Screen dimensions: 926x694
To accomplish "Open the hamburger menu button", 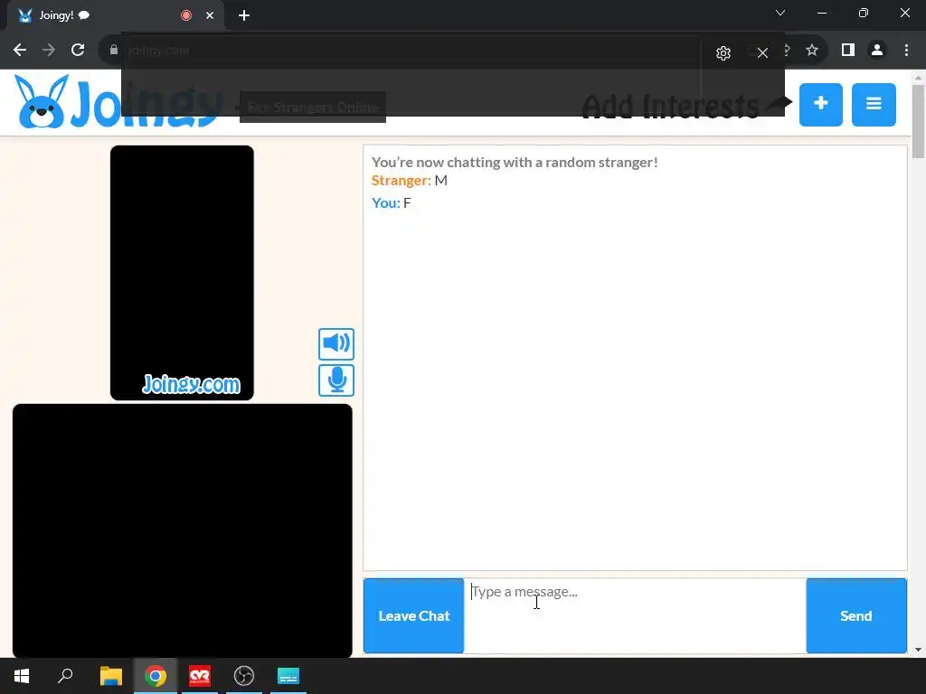I will pos(874,105).
